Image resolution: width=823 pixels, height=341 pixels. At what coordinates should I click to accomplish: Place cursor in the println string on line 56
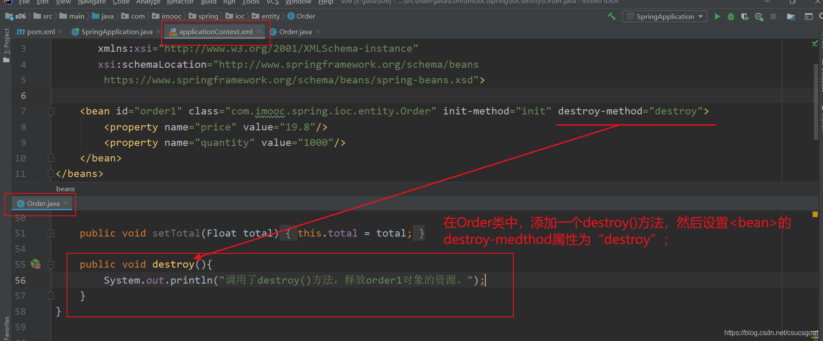tap(346, 280)
